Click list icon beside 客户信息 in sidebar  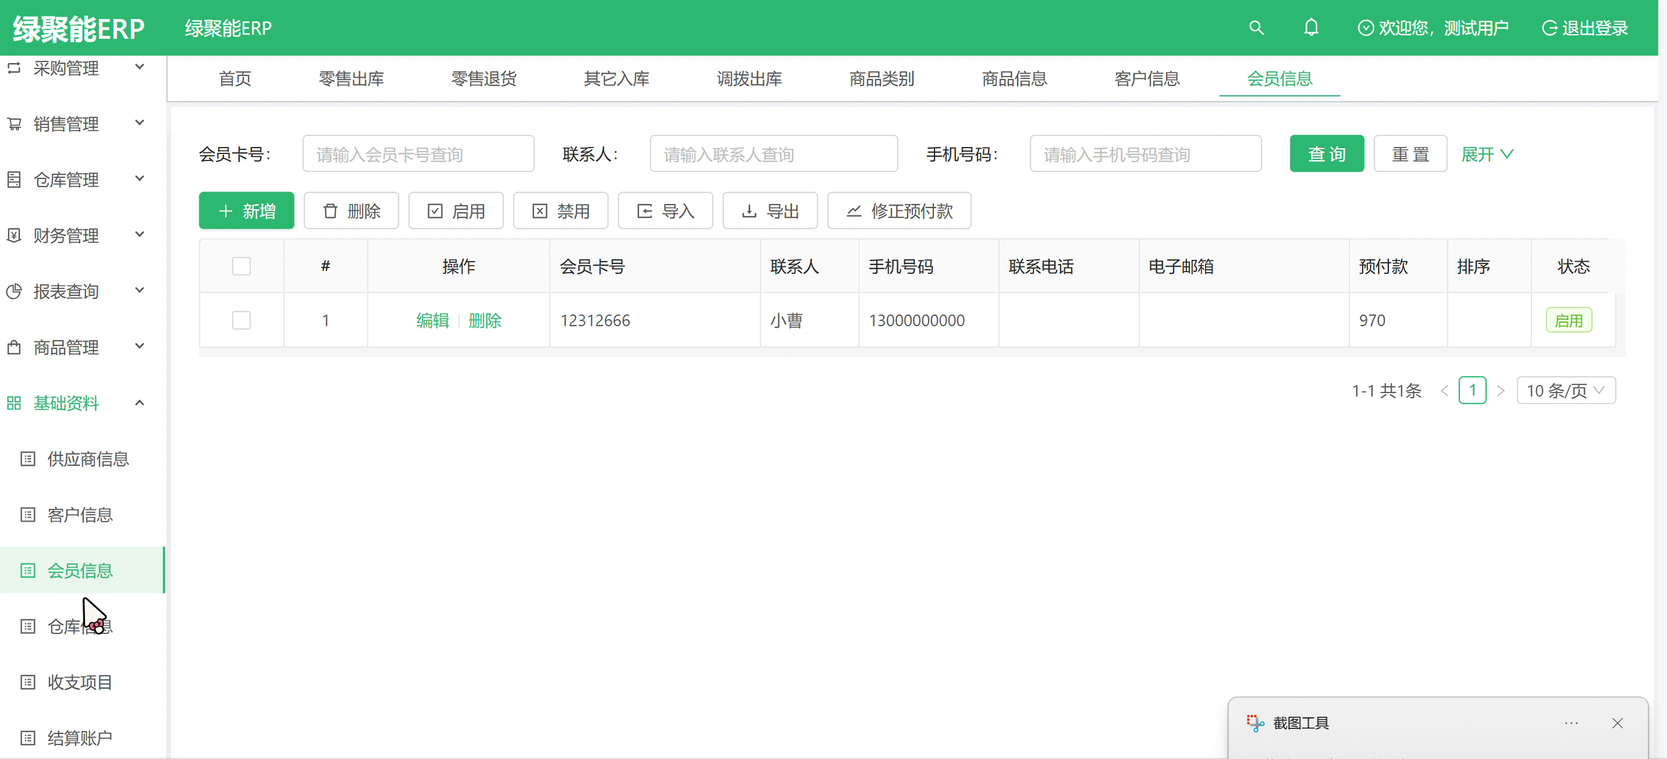[x=28, y=515]
